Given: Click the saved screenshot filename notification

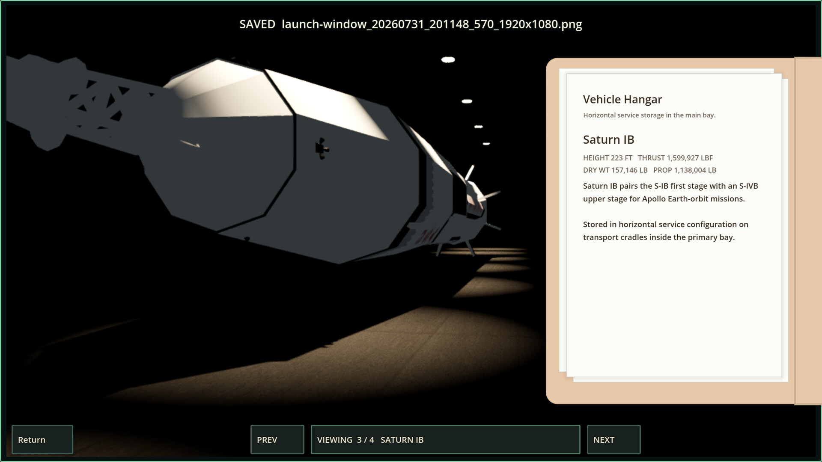Looking at the screenshot, I should [411, 24].
